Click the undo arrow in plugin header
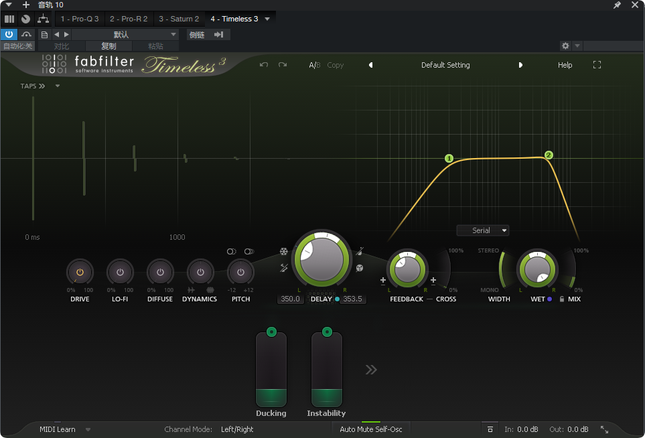Image resolution: width=645 pixels, height=438 pixels. coord(264,64)
